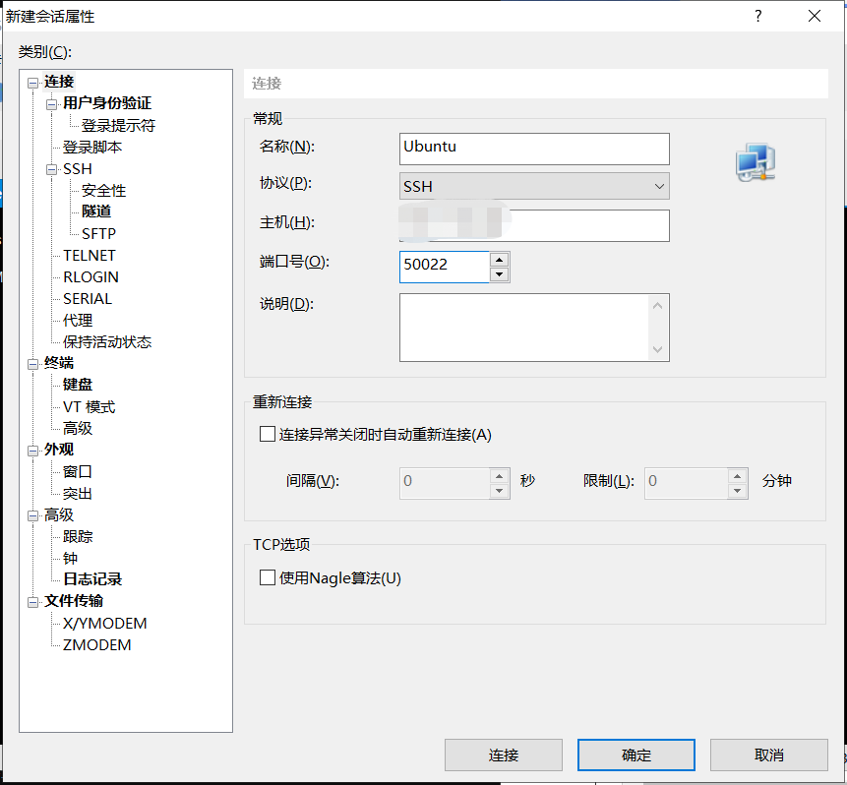Decrease port number with down arrow
847x785 pixels.
coord(500,274)
